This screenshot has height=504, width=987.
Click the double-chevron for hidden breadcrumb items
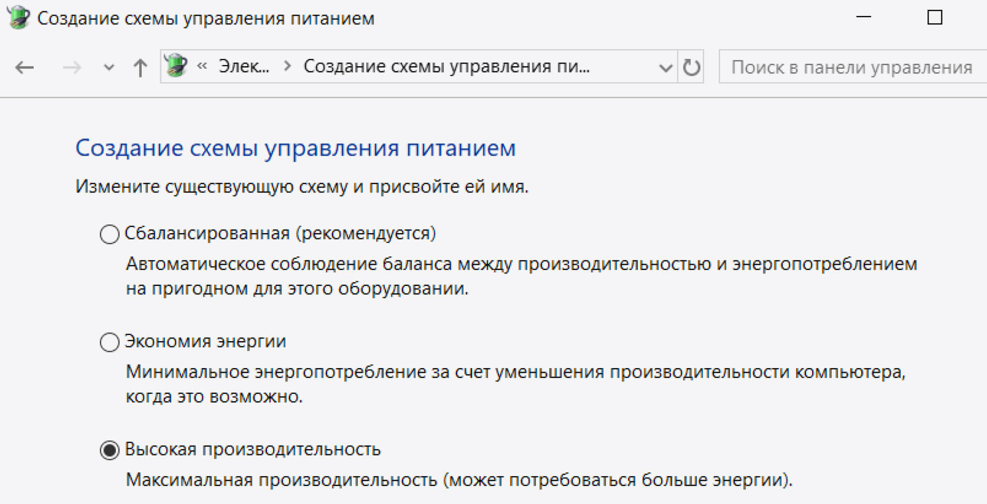pos(202,66)
